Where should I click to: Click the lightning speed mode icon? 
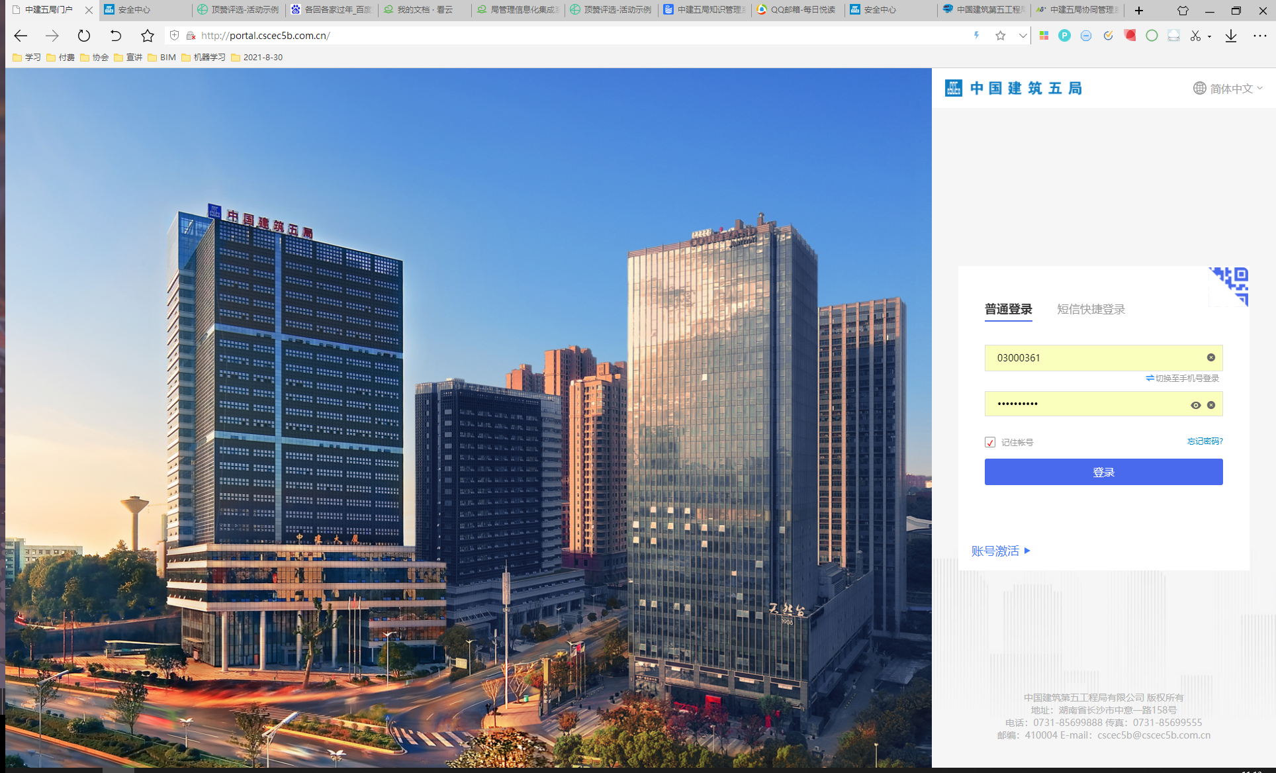pyautogui.click(x=976, y=36)
